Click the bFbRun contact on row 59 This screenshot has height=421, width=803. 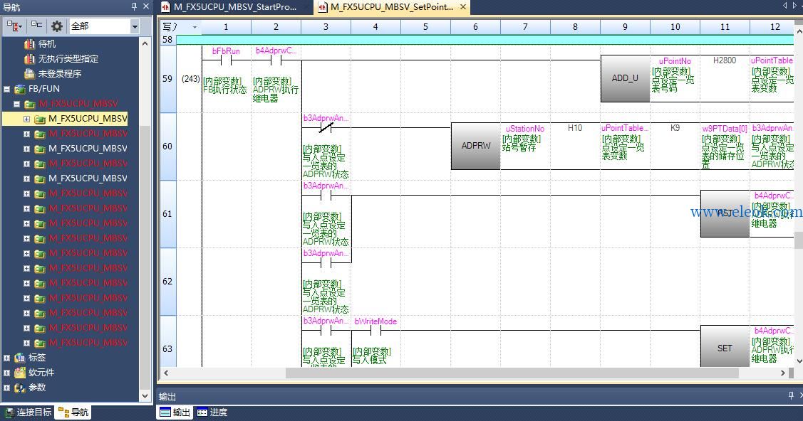tap(226, 60)
